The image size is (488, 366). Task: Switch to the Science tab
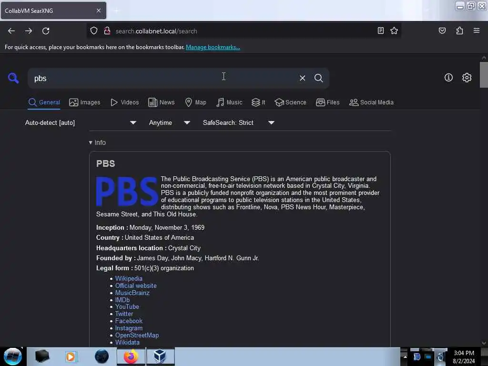(290, 102)
